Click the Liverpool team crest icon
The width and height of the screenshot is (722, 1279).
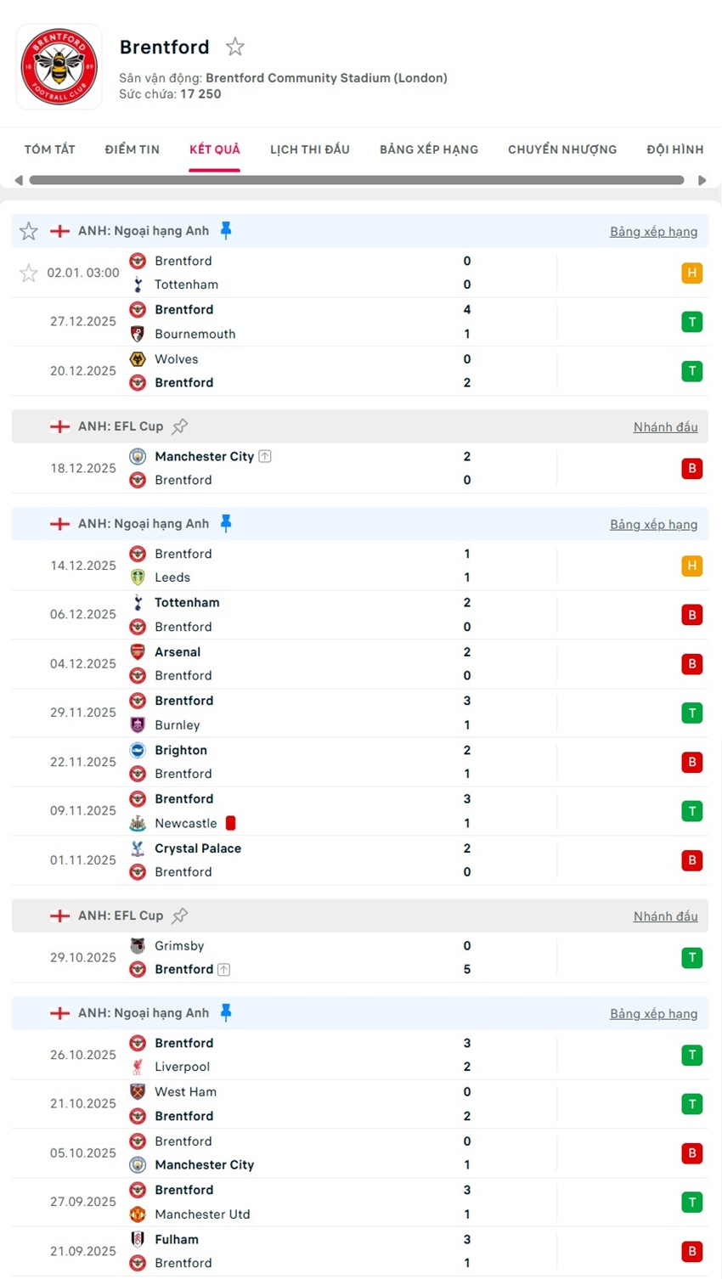[x=138, y=1067]
